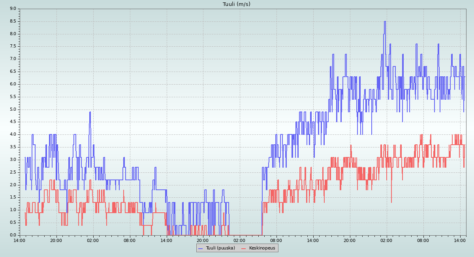Click the leftmost 14:00 x-axis label

click(x=20, y=240)
